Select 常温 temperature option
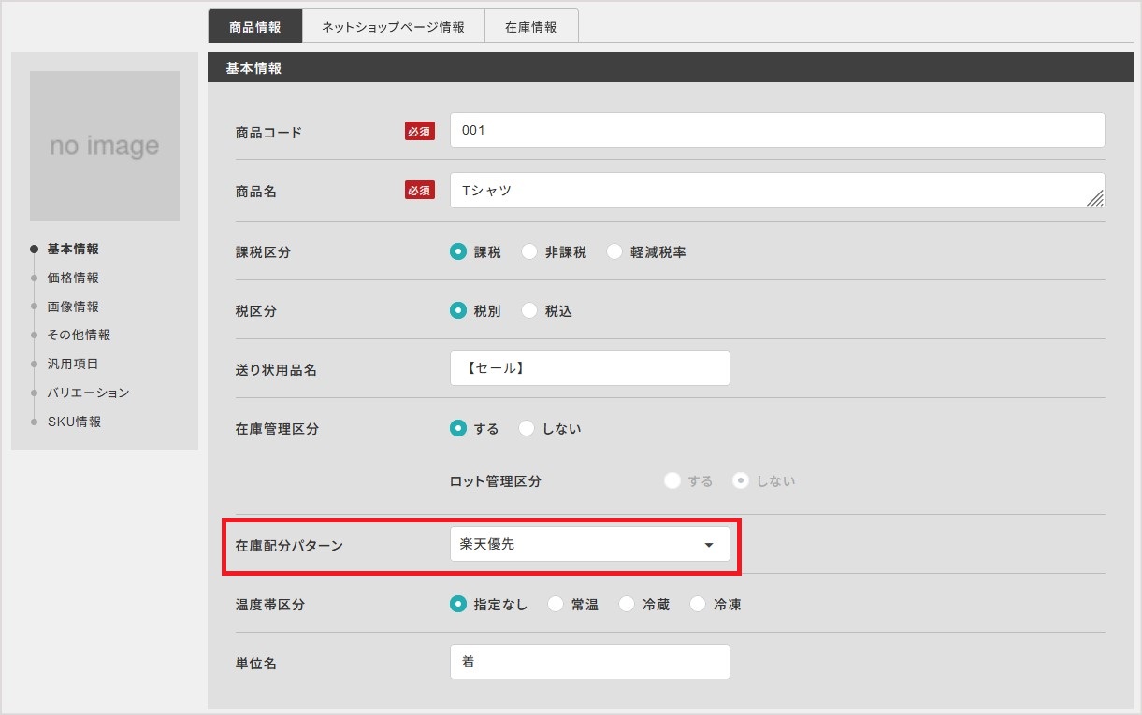 [556, 605]
